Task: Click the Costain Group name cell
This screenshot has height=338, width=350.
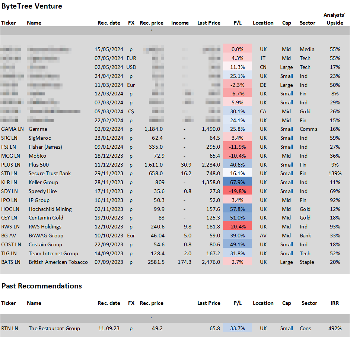Action: tap(45, 244)
